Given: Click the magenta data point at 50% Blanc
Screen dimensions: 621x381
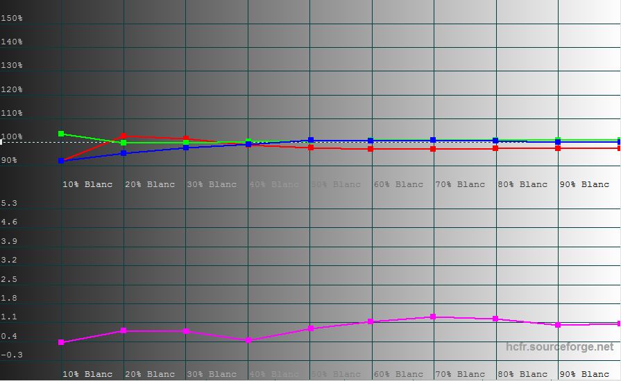Looking at the screenshot, I should [x=311, y=328].
